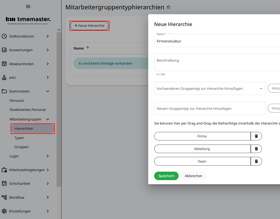The width and height of the screenshot is (280, 219).
Task: Click the Auswertungen chart icon
Action: pyautogui.click(x=4, y=50)
